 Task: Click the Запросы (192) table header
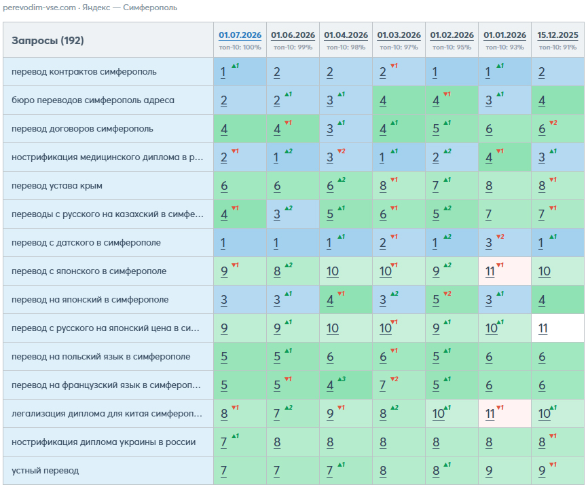[x=48, y=41]
